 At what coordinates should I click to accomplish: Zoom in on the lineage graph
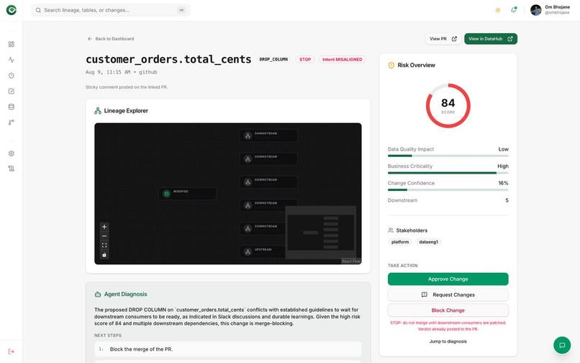(104, 227)
